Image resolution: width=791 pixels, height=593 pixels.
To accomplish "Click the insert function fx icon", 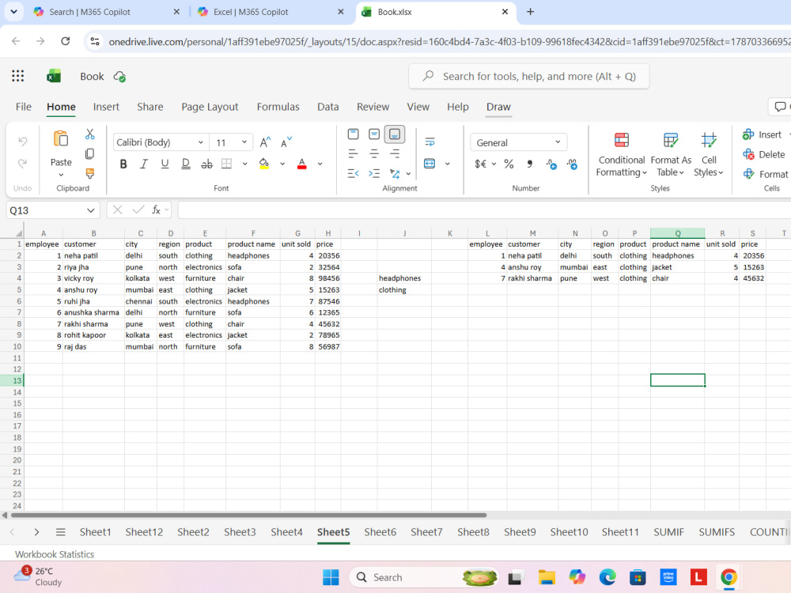I will tap(157, 210).
